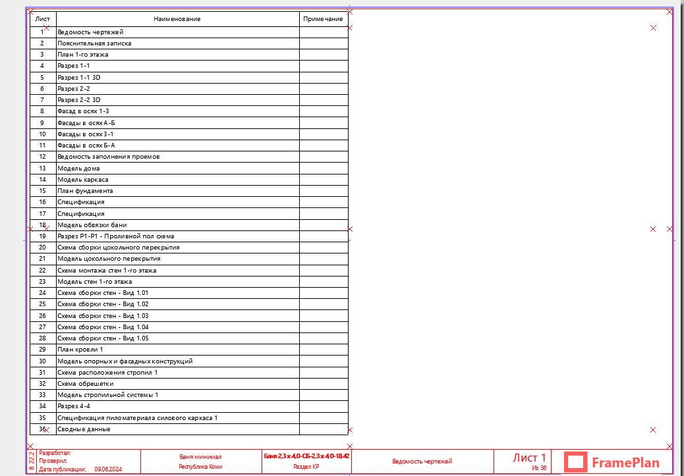This screenshot has width=684, height=476.
Task: Select 'Схема сборки стен - Вид 1.03'
Action: pos(103,315)
